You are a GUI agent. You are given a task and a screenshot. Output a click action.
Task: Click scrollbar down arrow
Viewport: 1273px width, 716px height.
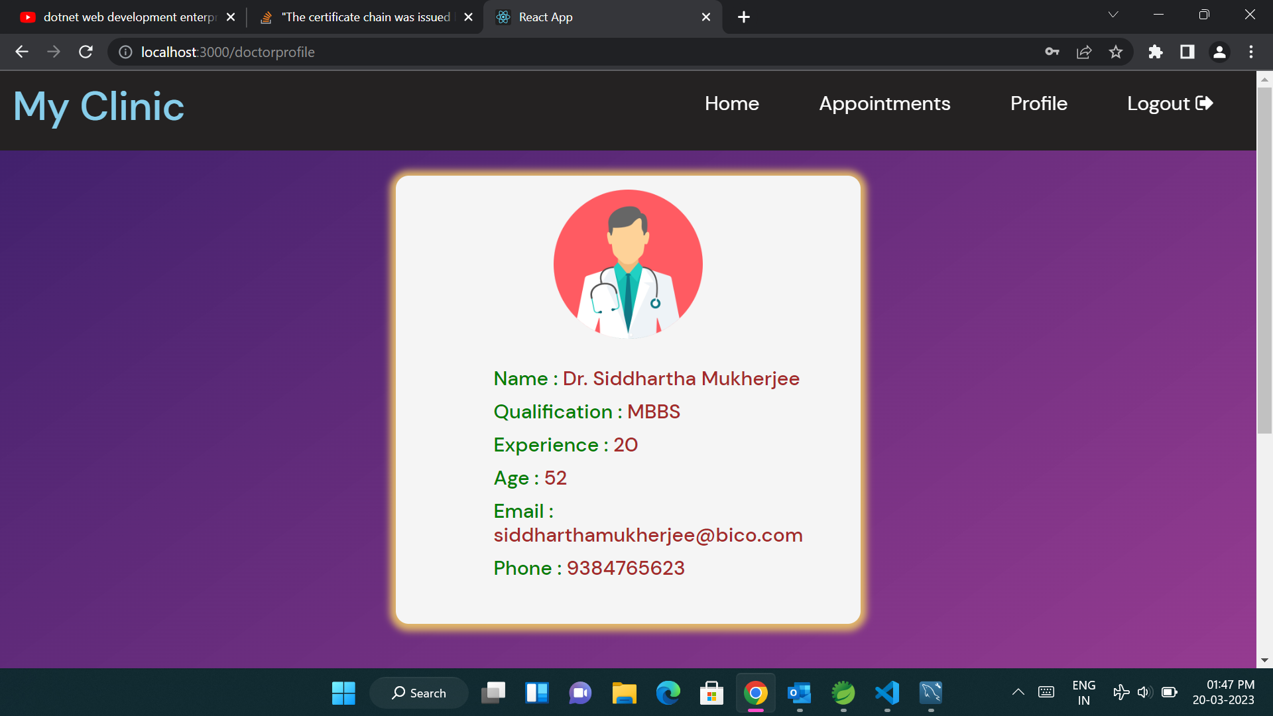tap(1264, 660)
